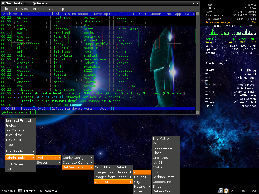Click the network icon in the system tray
This screenshot has height=194, width=259.
(220, 191)
